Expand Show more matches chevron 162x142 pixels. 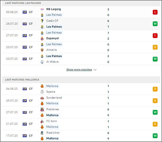point(95,70)
